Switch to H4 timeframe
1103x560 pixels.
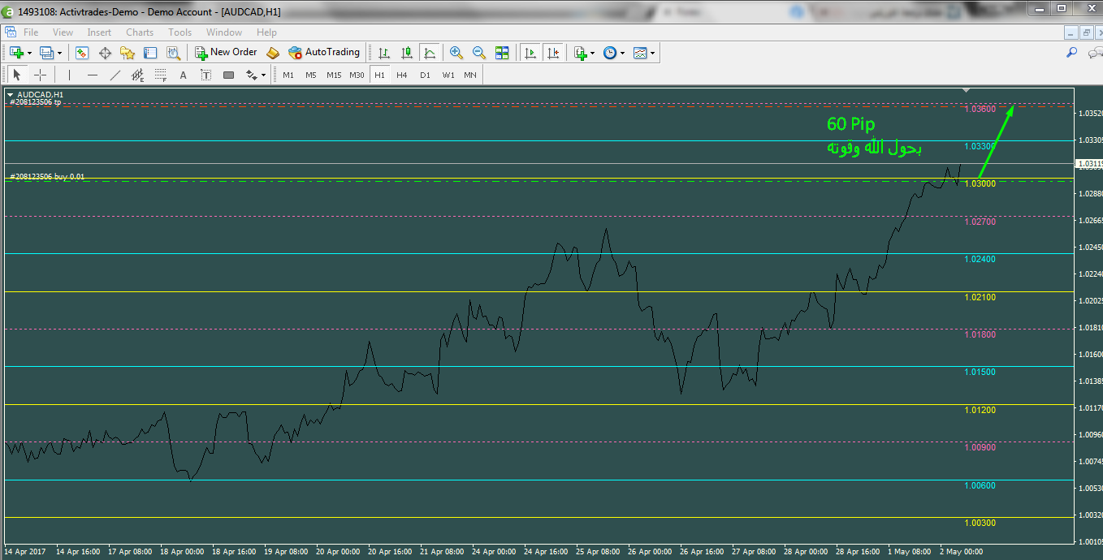(401, 75)
